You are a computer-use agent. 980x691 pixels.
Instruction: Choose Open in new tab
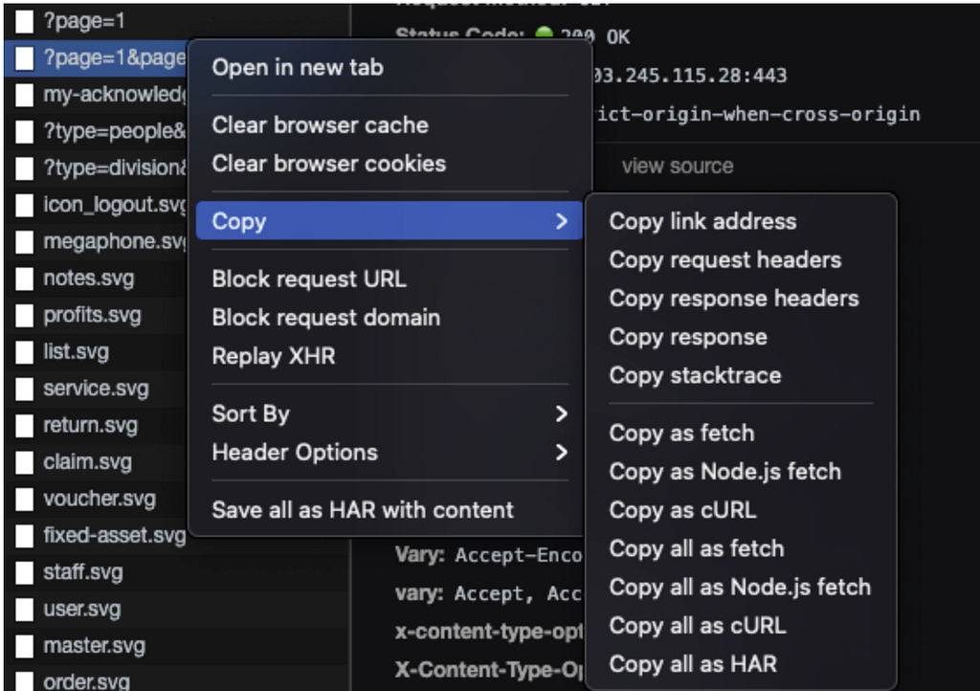298,68
